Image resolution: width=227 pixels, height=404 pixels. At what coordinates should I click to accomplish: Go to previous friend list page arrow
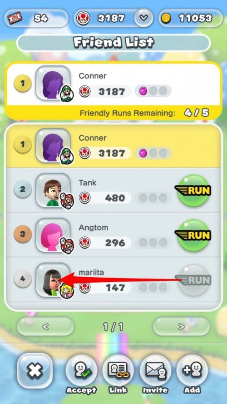pyautogui.click(x=45, y=327)
